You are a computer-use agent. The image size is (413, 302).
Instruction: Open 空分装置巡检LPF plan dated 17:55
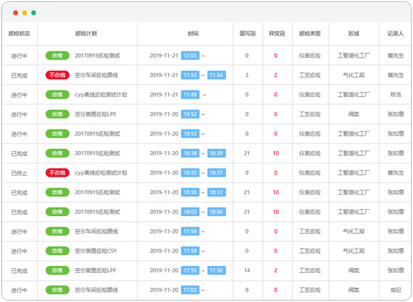(x=96, y=270)
